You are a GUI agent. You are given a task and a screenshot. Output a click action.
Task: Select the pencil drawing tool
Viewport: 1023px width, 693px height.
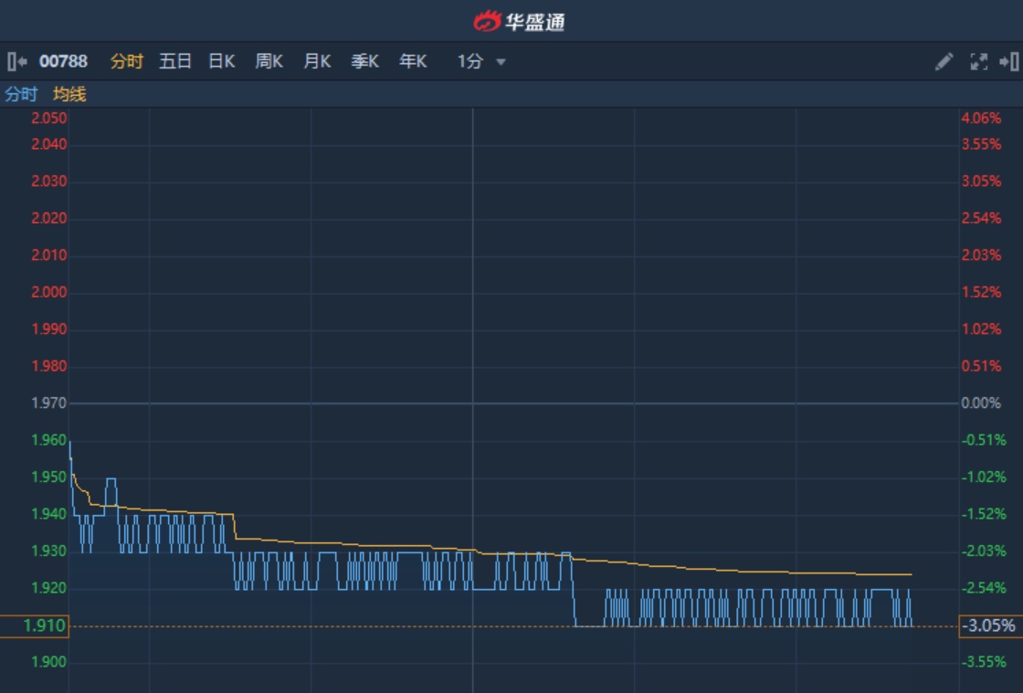(x=944, y=61)
